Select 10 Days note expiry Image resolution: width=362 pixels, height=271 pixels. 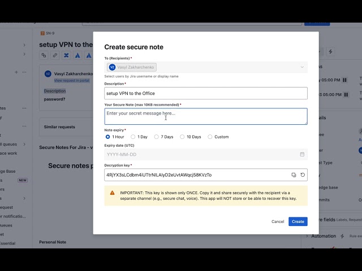pyautogui.click(x=182, y=137)
